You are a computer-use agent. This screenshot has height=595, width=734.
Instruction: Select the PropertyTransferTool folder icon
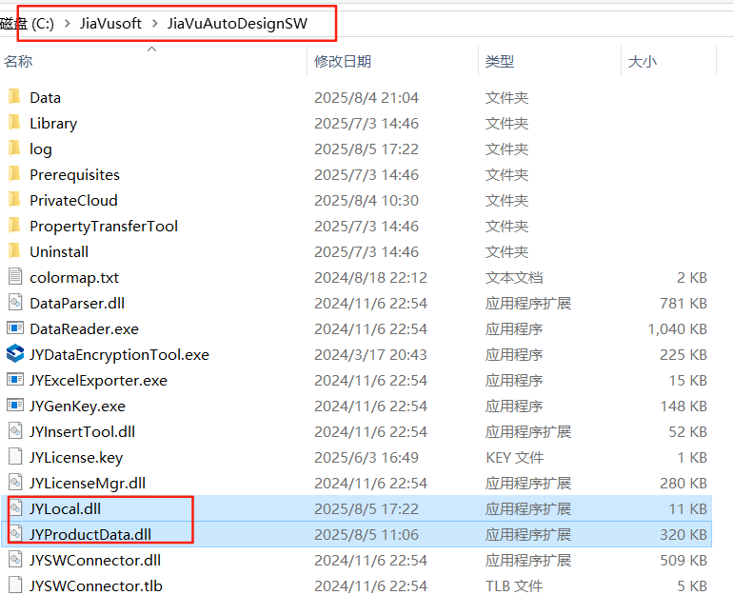[14, 226]
